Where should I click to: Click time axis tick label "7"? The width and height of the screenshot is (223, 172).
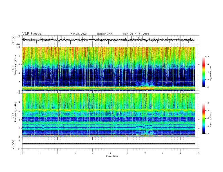click(x=145, y=153)
